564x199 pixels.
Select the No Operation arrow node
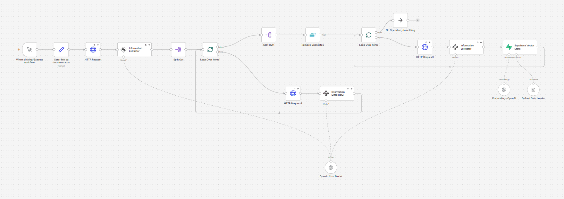click(x=400, y=20)
